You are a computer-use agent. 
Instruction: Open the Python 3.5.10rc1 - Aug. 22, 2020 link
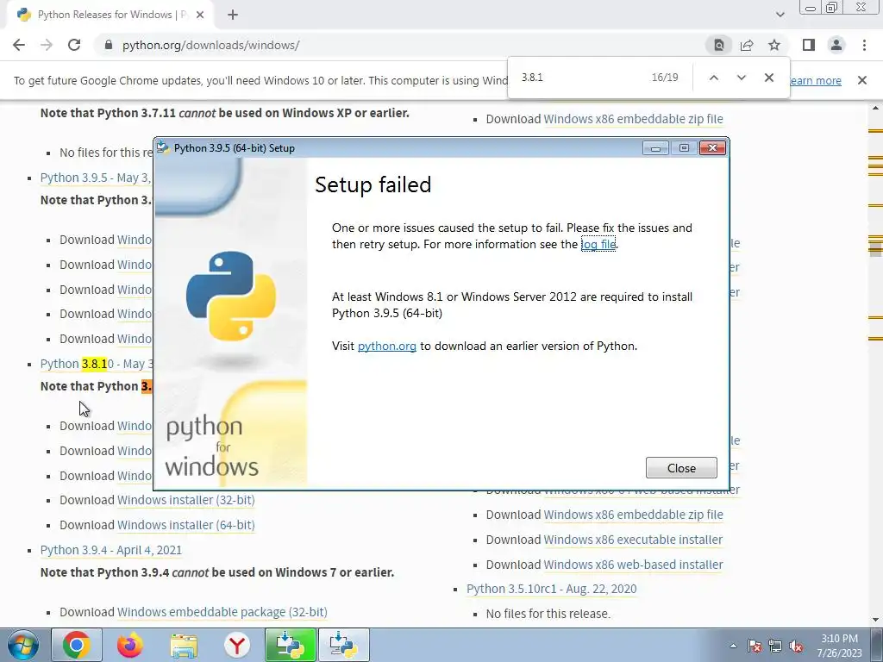coord(551,589)
